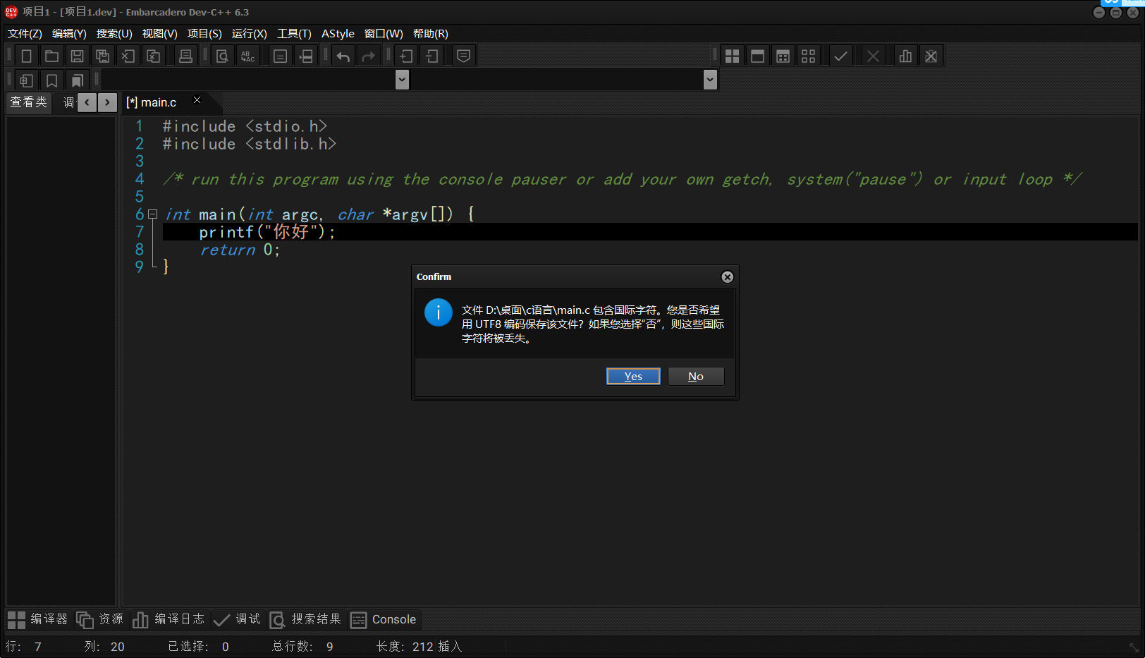1145x658 pixels.
Task: Open an existing file via toolbar icon
Action: pyautogui.click(x=51, y=56)
